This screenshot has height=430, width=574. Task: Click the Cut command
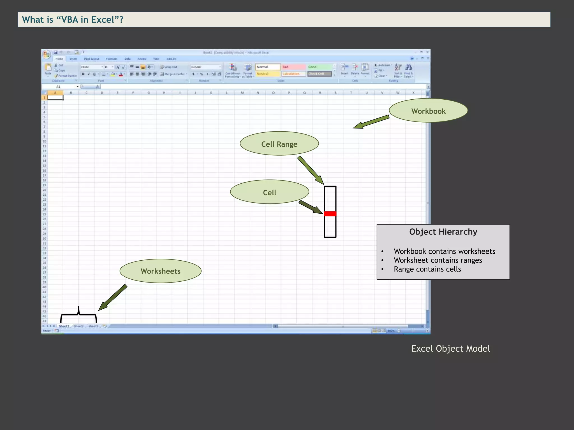pos(59,65)
